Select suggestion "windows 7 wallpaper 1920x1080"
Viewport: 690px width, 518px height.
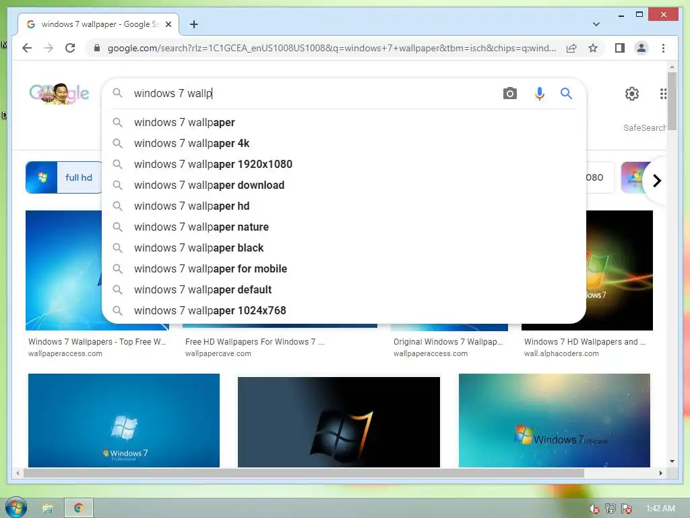344,165
